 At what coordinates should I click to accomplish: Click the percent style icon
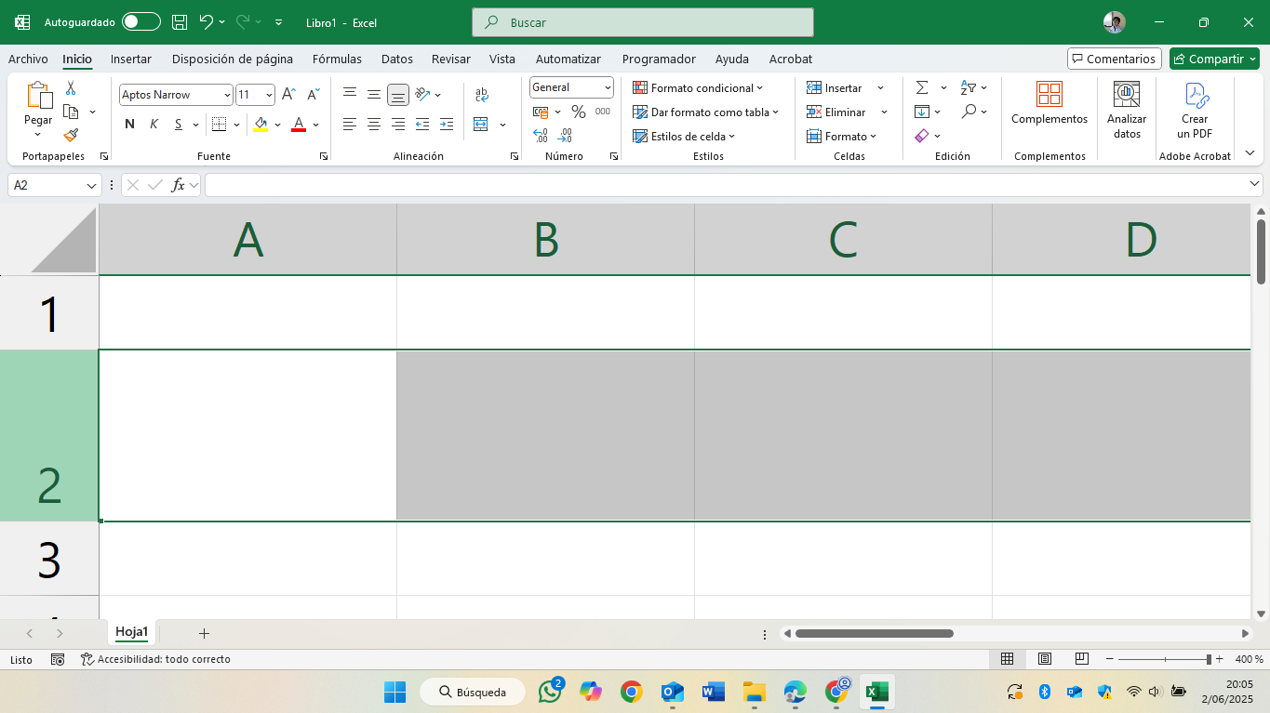coord(578,112)
